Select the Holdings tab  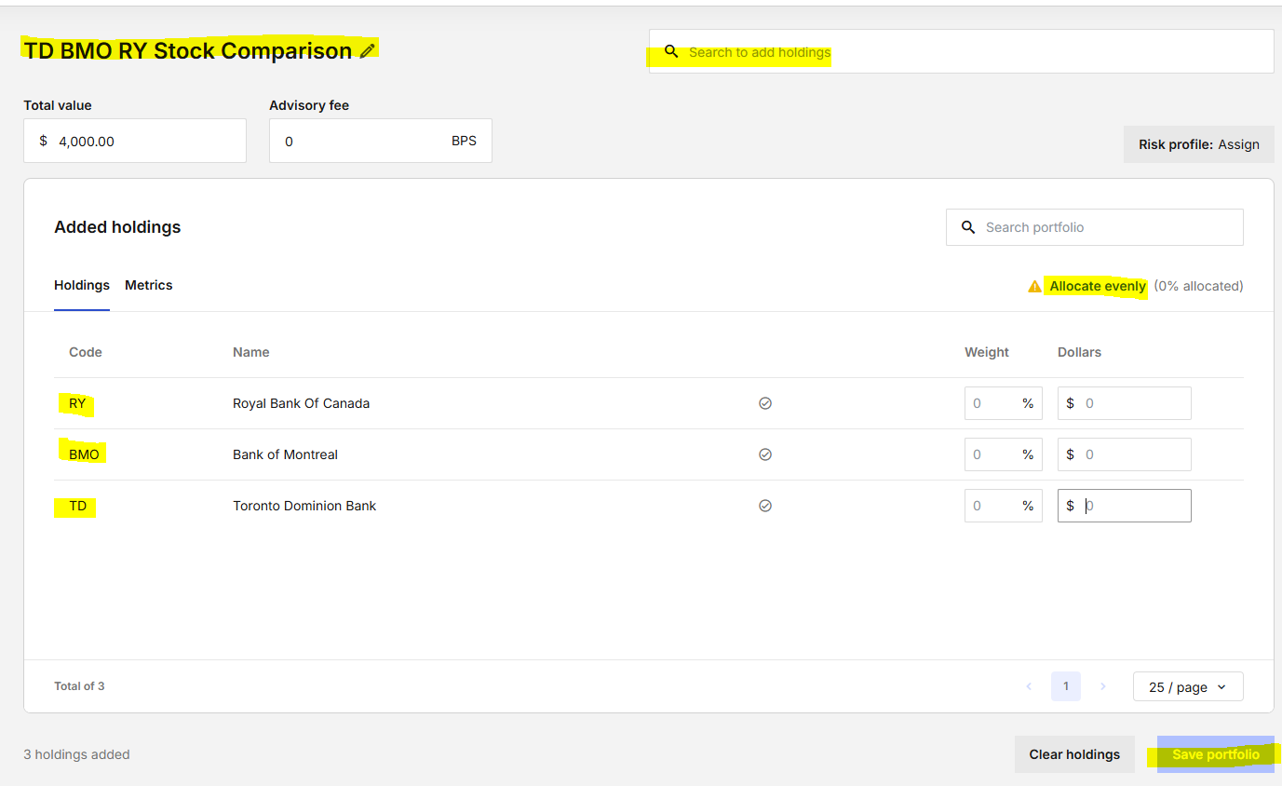[x=82, y=285]
